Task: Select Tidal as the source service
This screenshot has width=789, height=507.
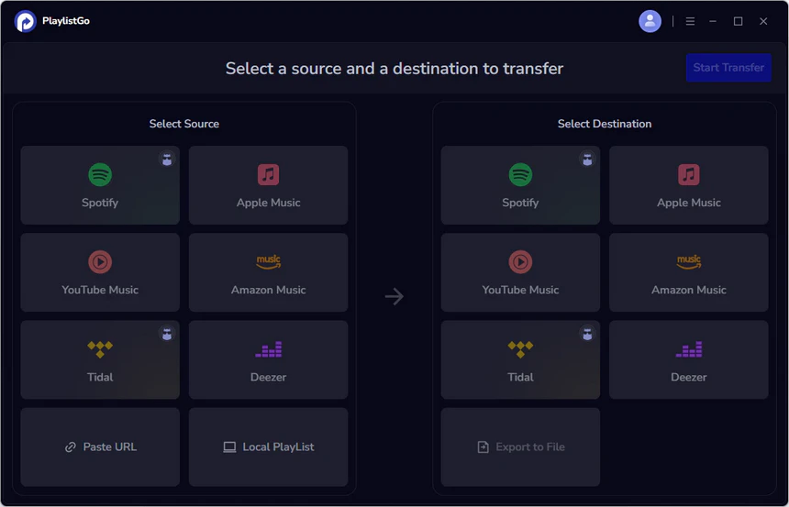Action: pyautogui.click(x=100, y=359)
